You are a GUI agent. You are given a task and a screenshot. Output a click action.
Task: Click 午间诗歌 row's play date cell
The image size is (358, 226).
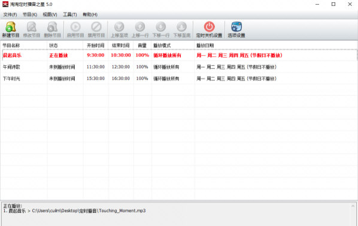236,67
